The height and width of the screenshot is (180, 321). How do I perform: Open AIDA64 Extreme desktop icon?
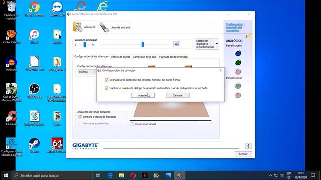pos(57,145)
